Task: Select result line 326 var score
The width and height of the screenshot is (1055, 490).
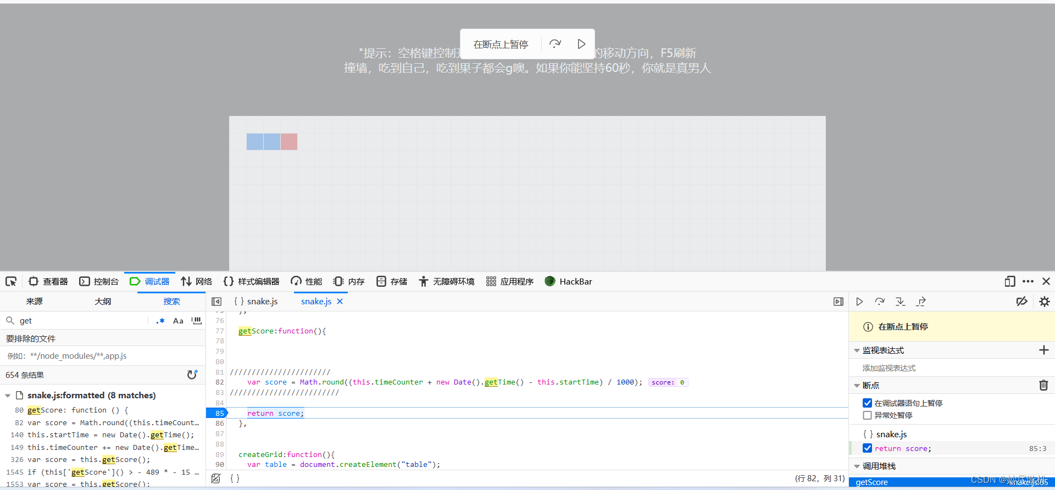Action: 103,460
